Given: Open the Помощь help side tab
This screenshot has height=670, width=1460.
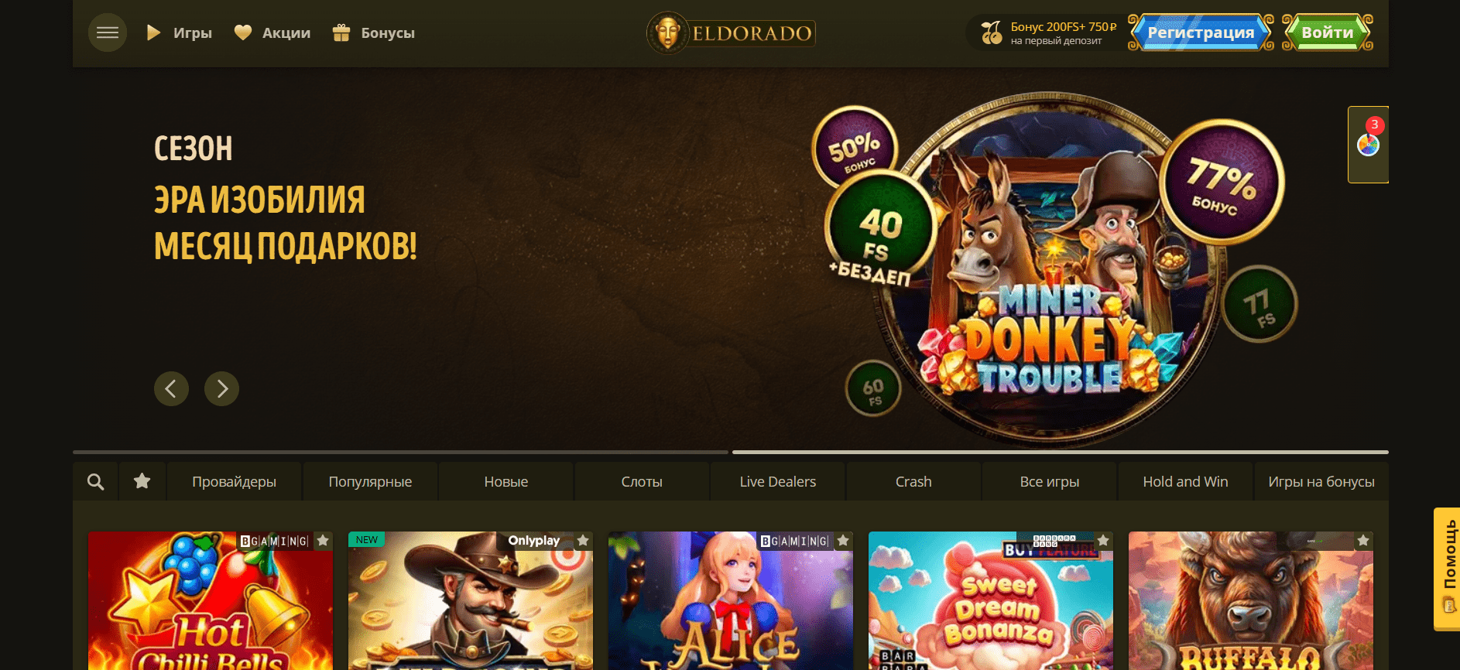Looking at the screenshot, I should click(1447, 569).
